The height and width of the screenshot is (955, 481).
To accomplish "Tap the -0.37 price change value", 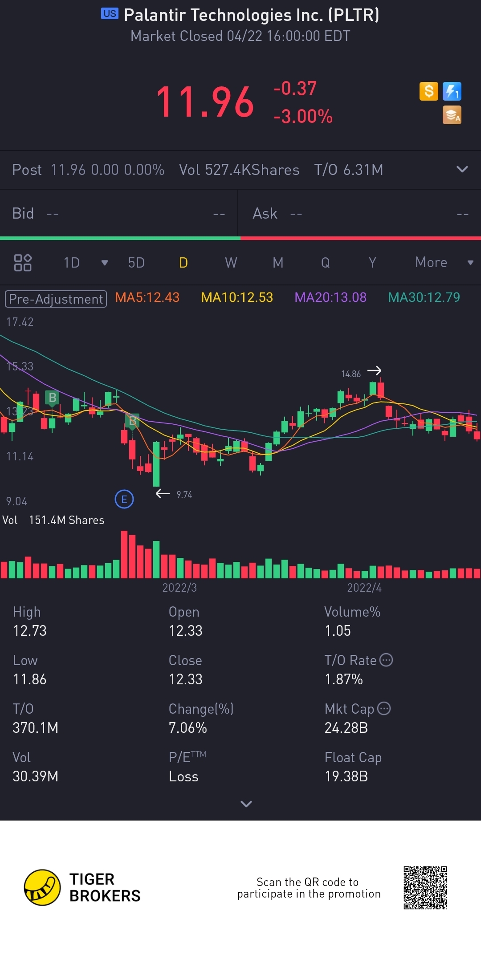I will click(x=295, y=89).
